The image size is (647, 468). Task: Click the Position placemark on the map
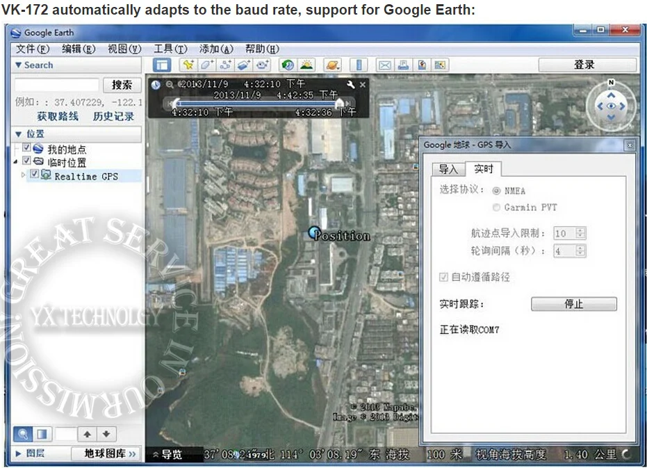pos(315,232)
